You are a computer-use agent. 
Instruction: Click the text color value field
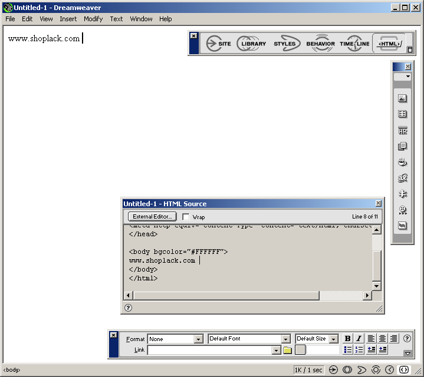(323, 350)
